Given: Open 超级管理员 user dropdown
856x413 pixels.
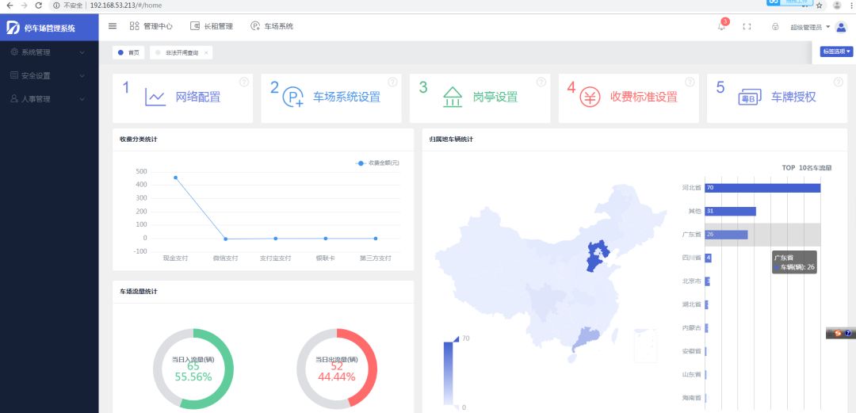Looking at the screenshot, I should coord(811,27).
